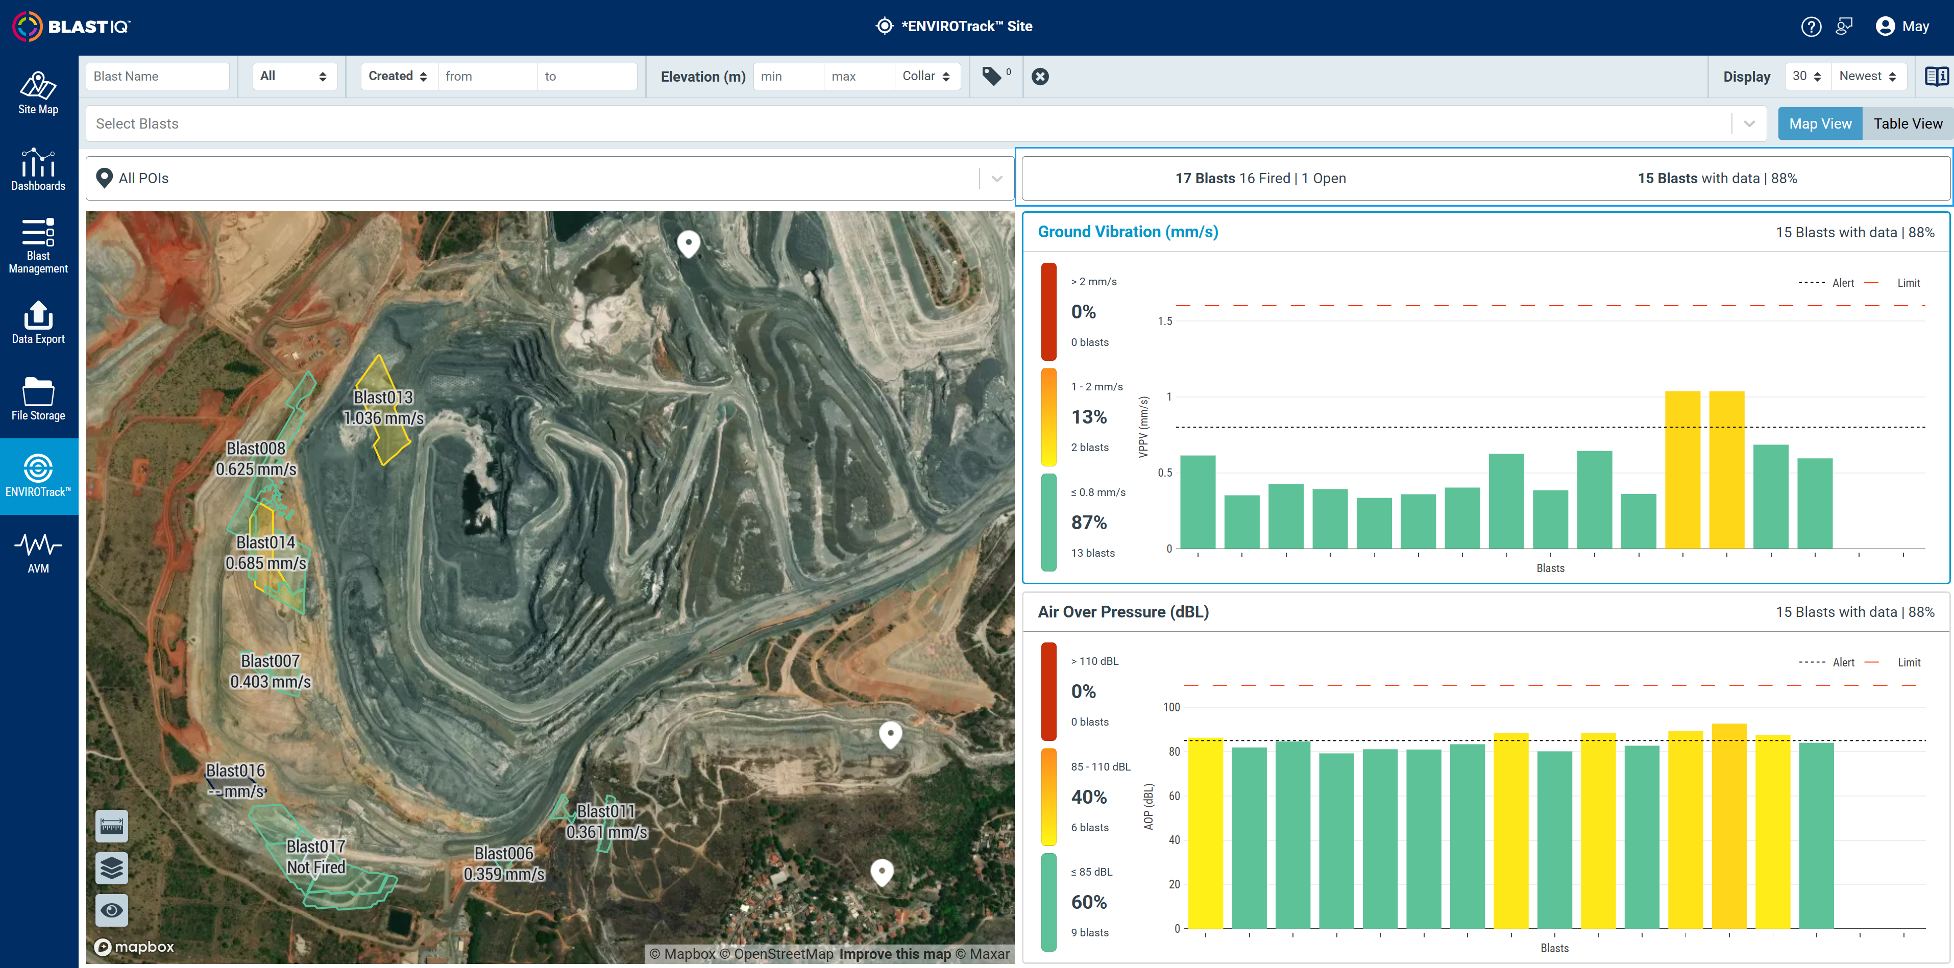1954x968 pixels.
Task: Select the ENVIROTrack sidebar item
Action: pyautogui.click(x=38, y=475)
